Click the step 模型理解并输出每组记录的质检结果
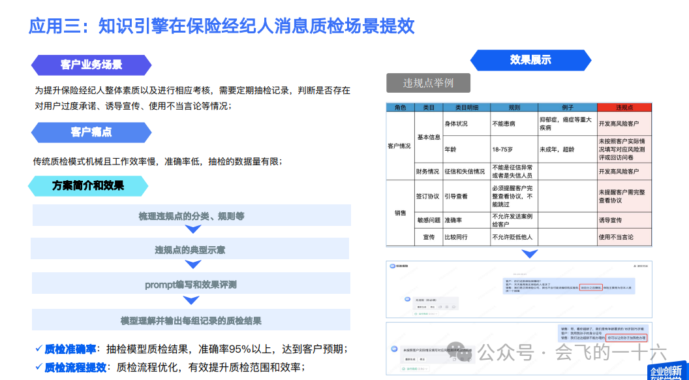The height and width of the screenshot is (380, 689). 191,320
